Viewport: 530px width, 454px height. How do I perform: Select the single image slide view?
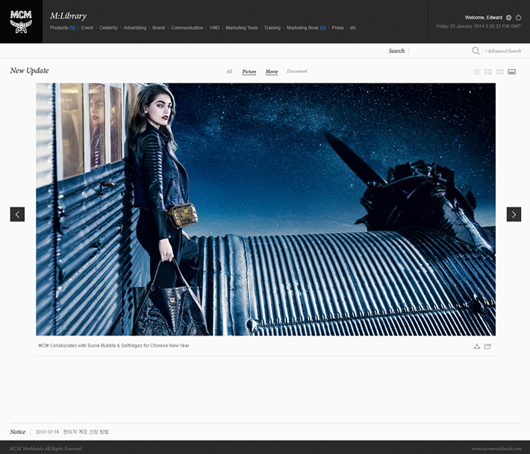pos(511,72)
